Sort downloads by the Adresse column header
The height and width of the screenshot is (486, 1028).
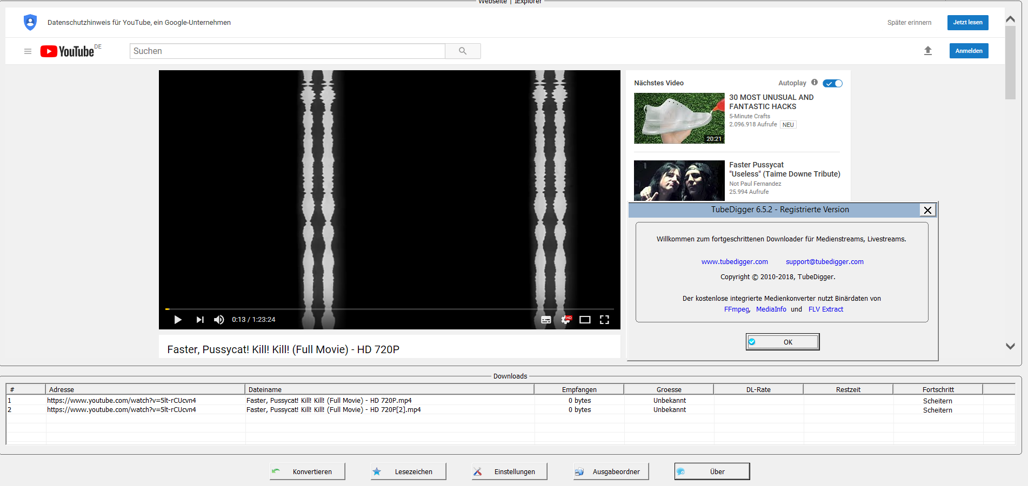[x=145, y=389]
